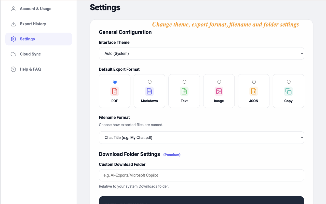Click the Copy to clipboard icon

point(289,91)
